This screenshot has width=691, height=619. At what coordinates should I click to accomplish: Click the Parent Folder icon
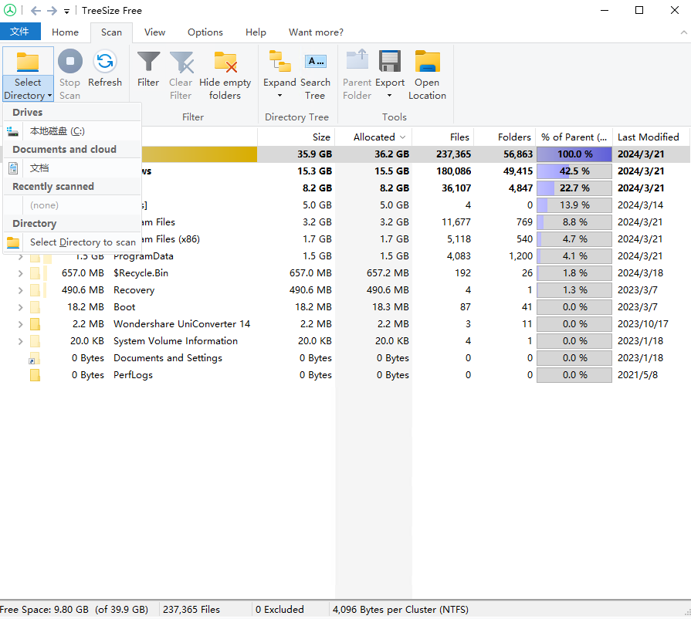click(357, 63)
